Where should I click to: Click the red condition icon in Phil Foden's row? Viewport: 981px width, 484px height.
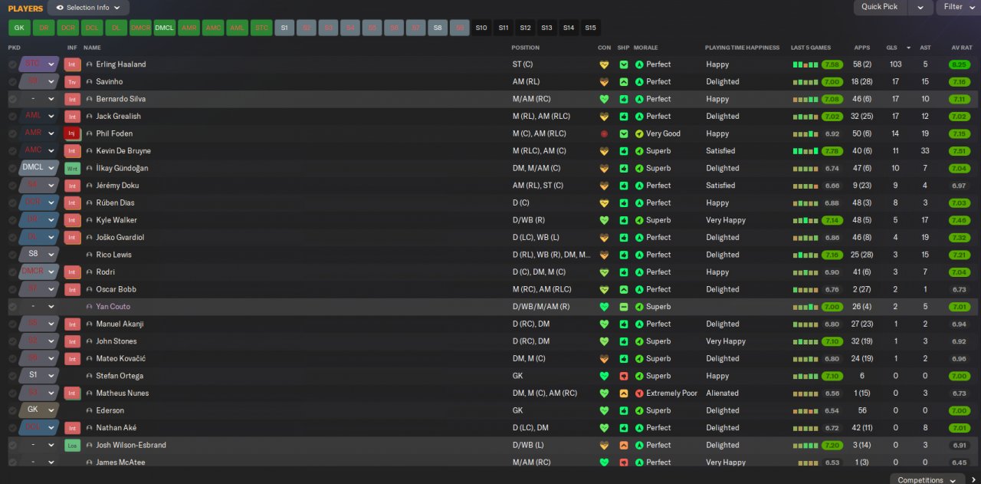[604, 133]
